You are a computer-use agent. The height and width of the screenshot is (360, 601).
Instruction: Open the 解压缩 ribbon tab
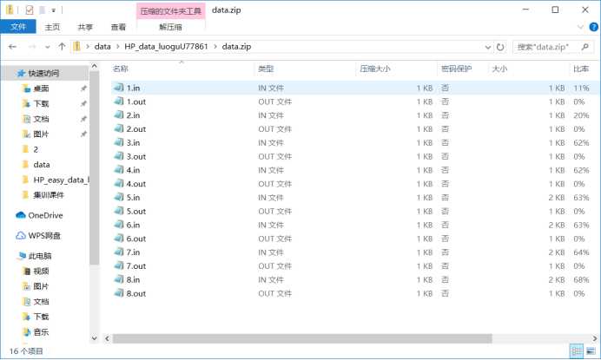click(x=170, y=27)
